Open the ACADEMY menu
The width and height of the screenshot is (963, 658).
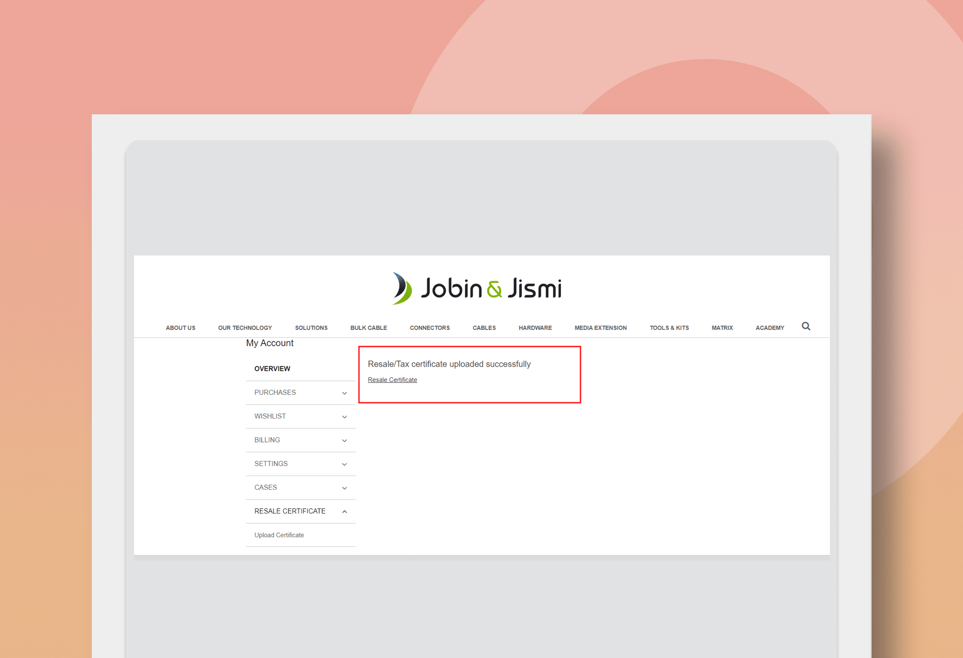point(769,327)
